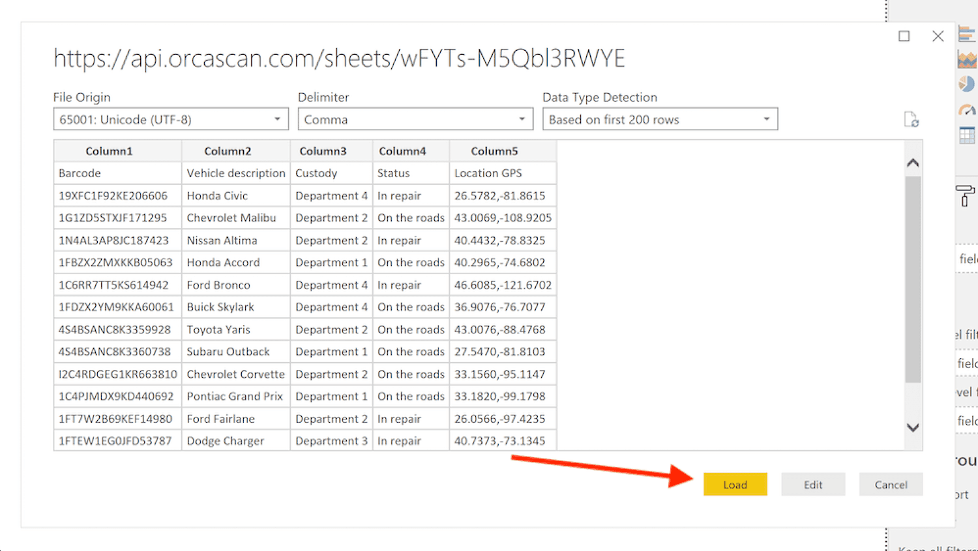Image resolution: width=978 pixels, height=551 pixels.
Task: Select the Column5 header
Action: click(x=503, y=150)
